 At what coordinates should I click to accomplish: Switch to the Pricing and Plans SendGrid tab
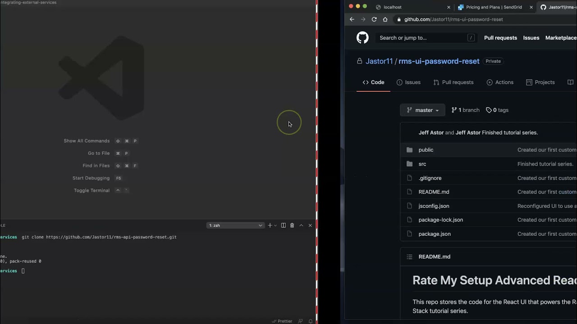pyautogui.click(x=494, y=7)
